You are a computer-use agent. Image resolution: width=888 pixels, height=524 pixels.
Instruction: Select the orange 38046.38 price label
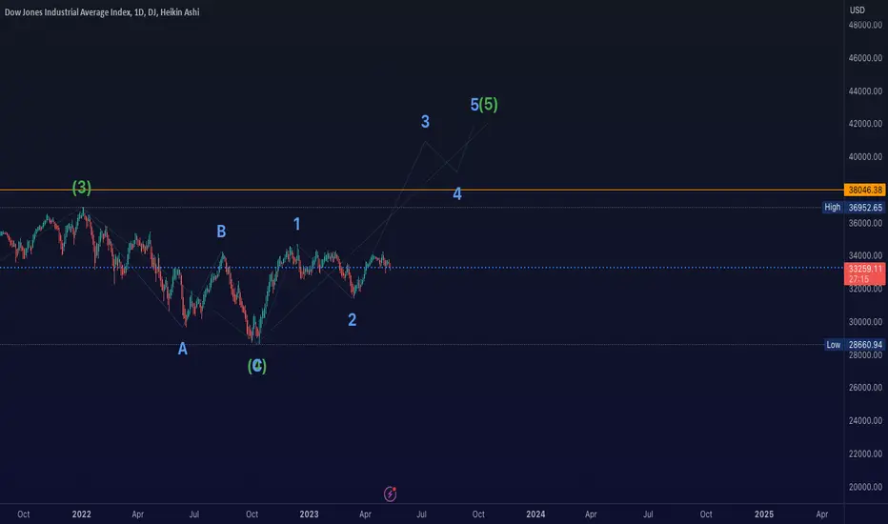pyautogui.click(x=865, y=190)
